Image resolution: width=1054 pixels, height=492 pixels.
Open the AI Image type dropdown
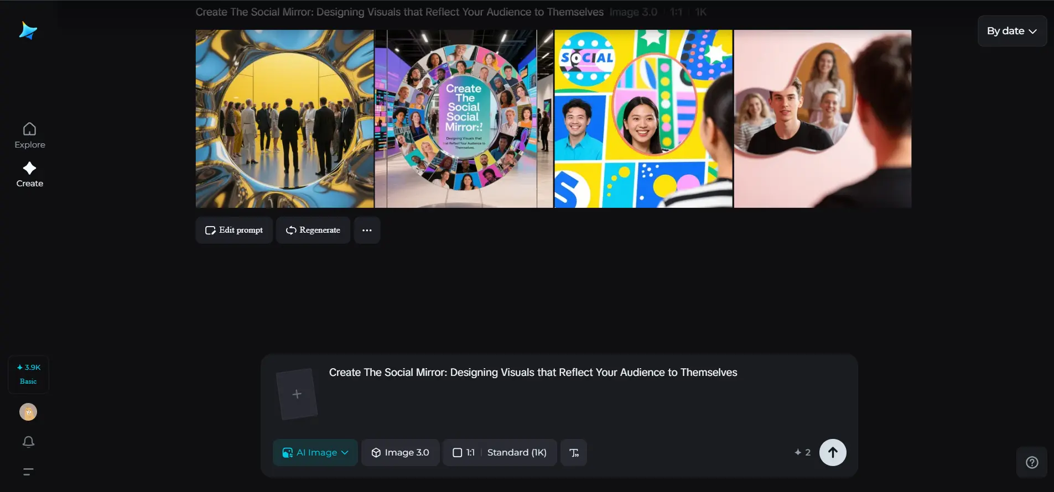point(315,453)
